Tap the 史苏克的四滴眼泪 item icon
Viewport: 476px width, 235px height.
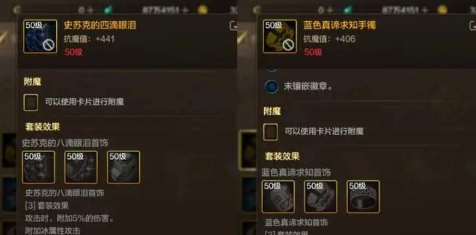tap(40, 37)
